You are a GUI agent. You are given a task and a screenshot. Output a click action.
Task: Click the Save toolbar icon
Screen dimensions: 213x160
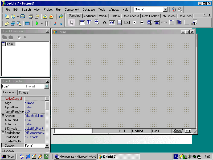pos(23,17)
